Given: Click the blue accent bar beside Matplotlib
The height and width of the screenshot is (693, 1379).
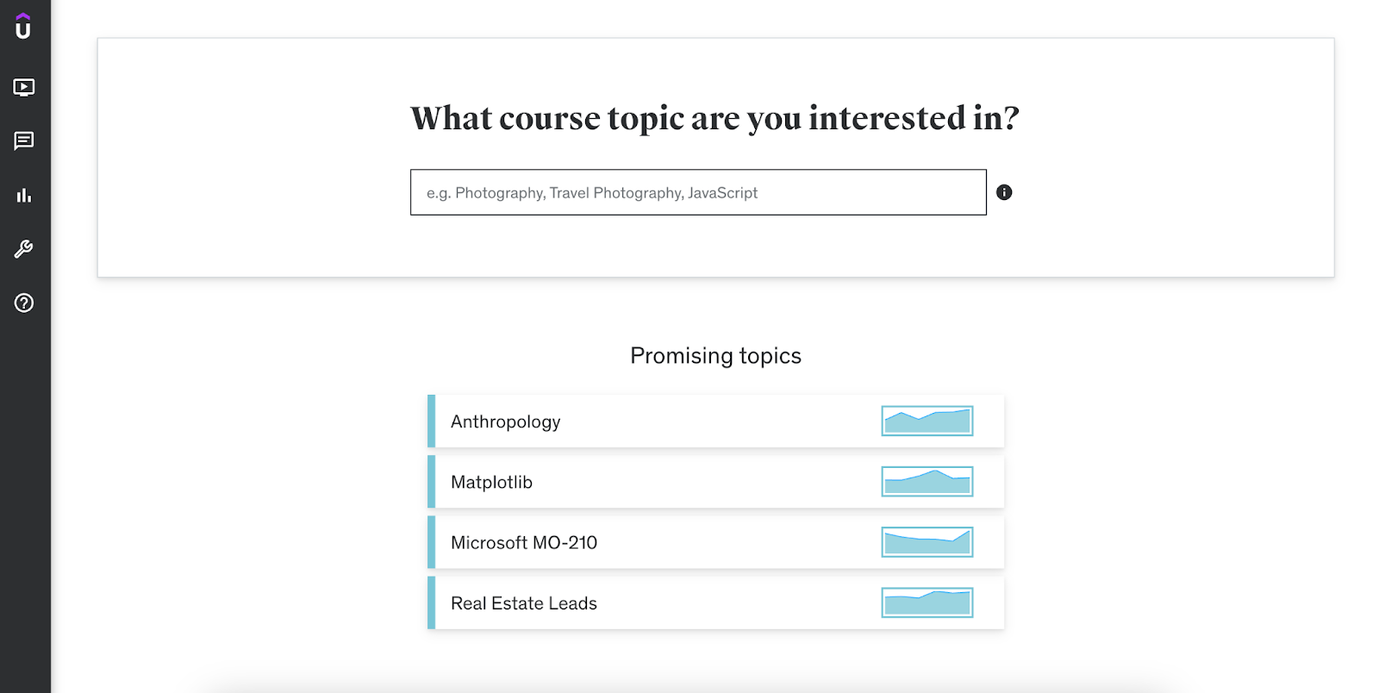Looking at the screenshot, I should coord(432,482).
